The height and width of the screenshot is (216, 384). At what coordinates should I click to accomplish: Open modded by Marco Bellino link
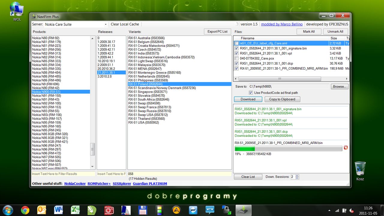(x=282, y=24)
